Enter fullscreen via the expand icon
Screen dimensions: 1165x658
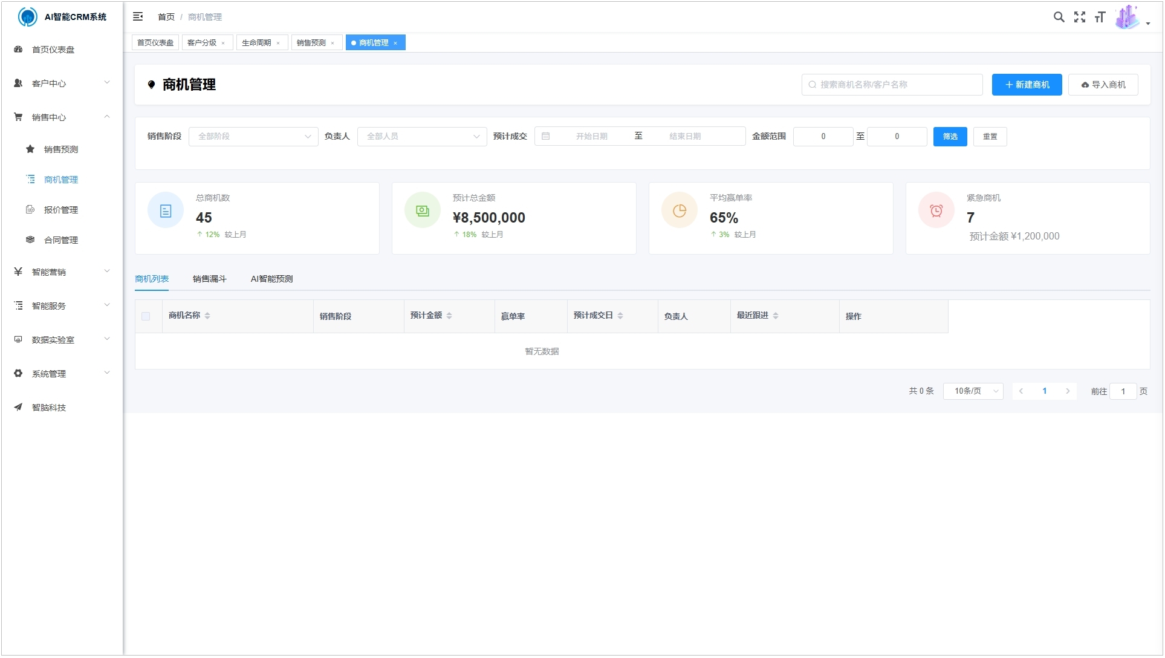1080,17
